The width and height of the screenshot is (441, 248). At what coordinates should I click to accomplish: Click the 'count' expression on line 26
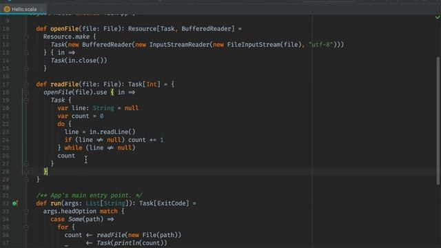pos(66,156)
